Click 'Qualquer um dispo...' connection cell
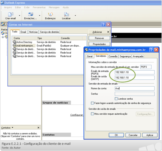The width and height of the screenshot is (162, 151). pos(70,46)
